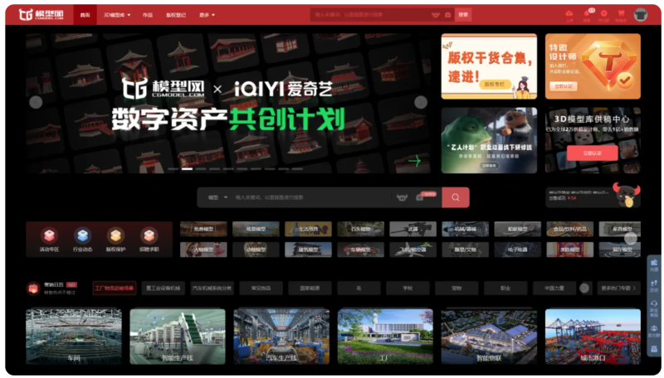
Task: Open the 城市港口 scene thumbnail
Action: coord(593,337)
